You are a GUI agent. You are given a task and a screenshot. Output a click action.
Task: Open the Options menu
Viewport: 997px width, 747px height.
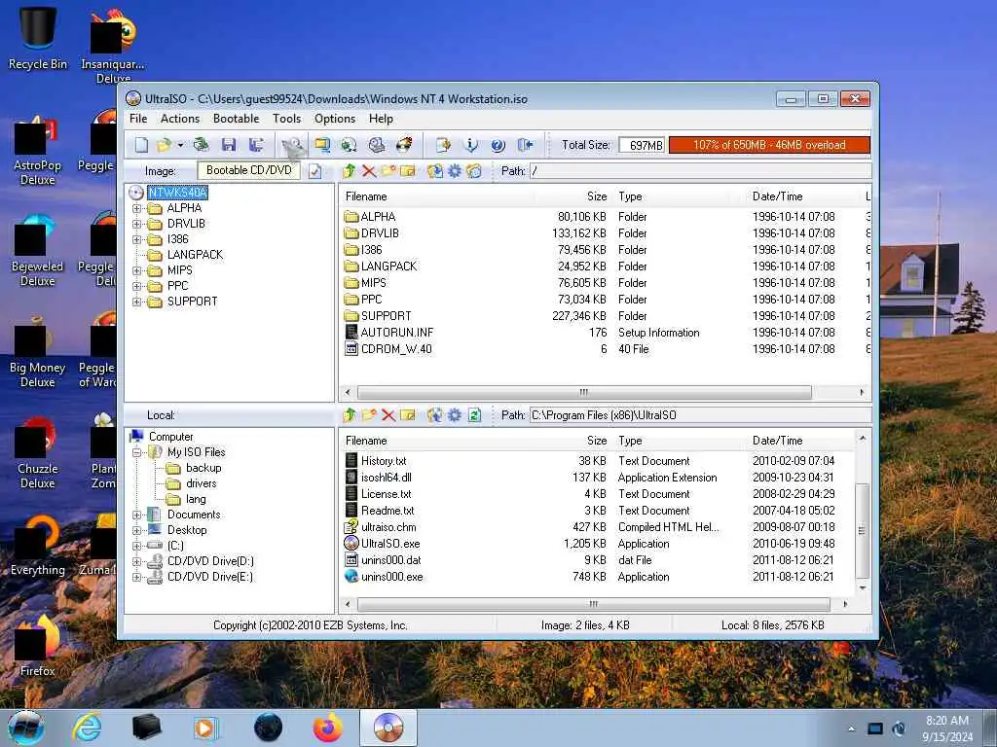[335, 119]
